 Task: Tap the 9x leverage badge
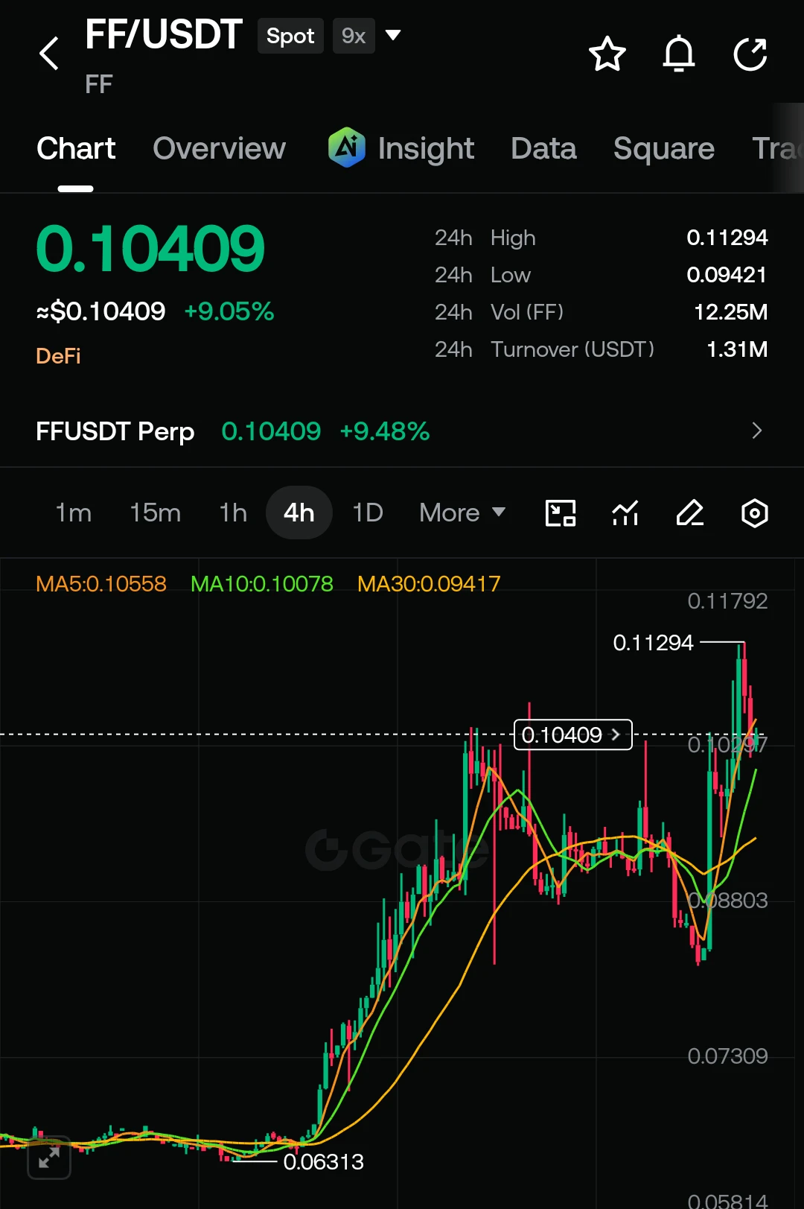(x=354, y=36)
